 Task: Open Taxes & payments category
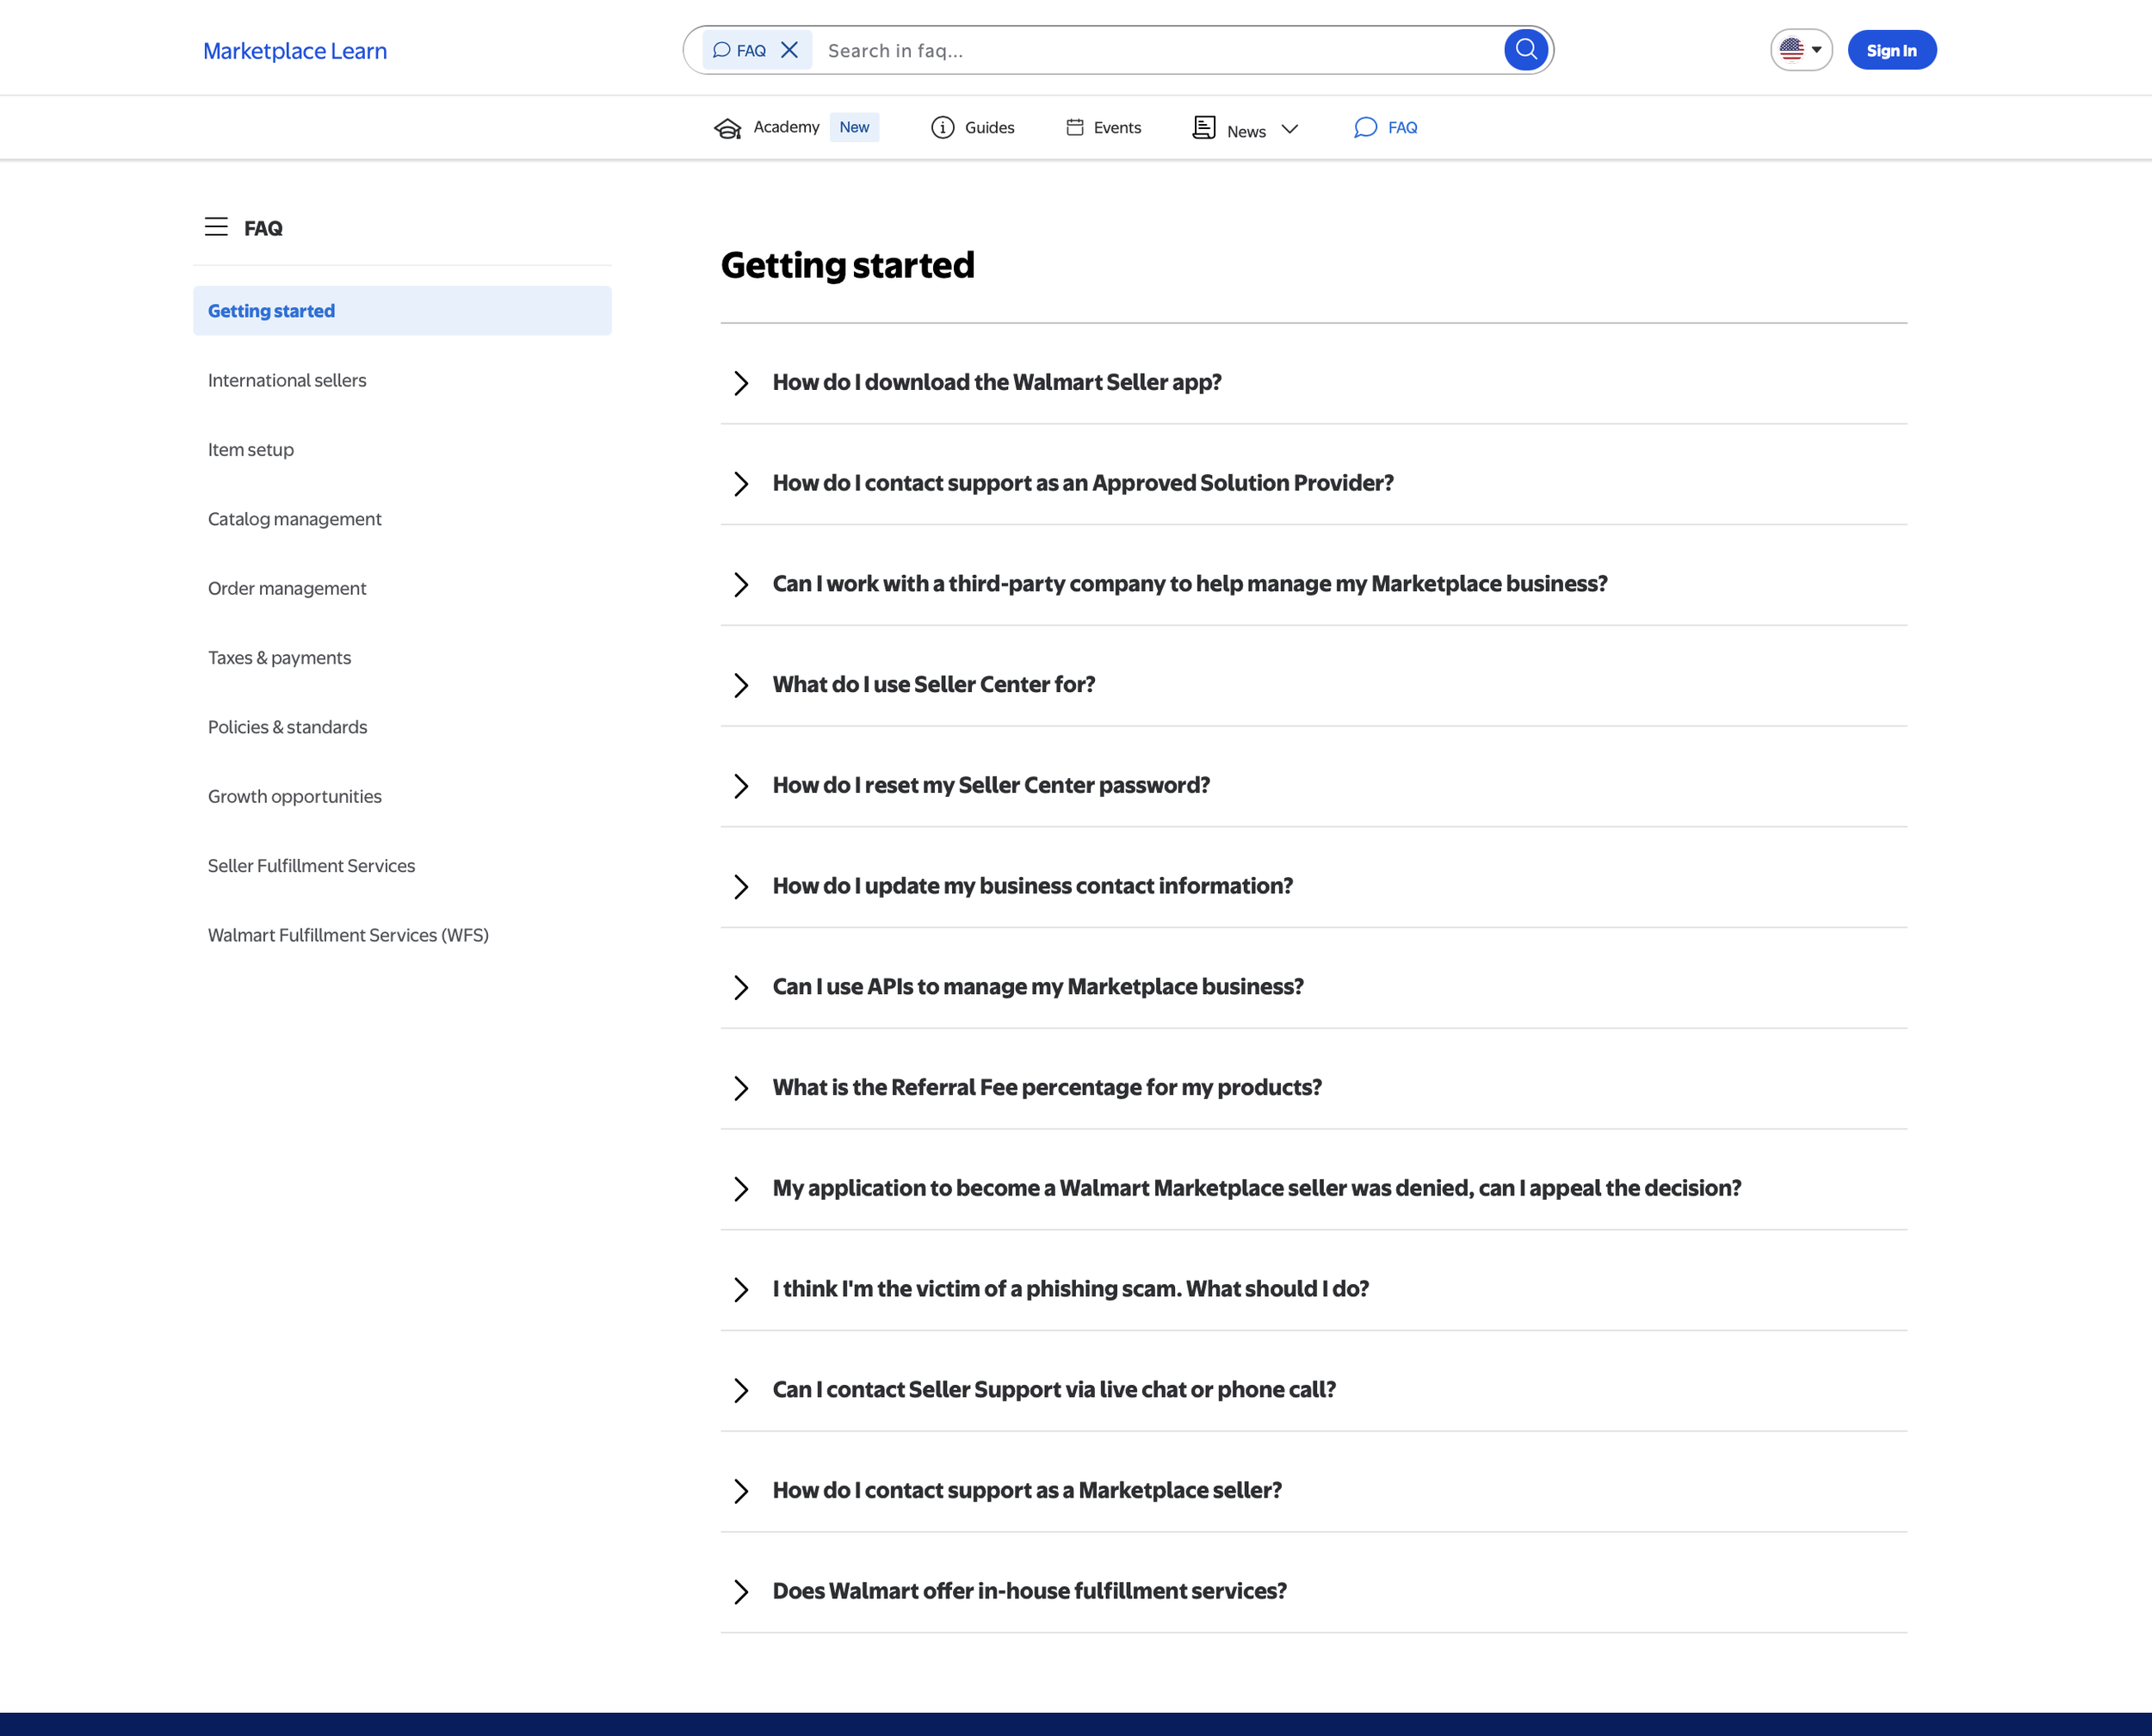(x=279, y=658)
